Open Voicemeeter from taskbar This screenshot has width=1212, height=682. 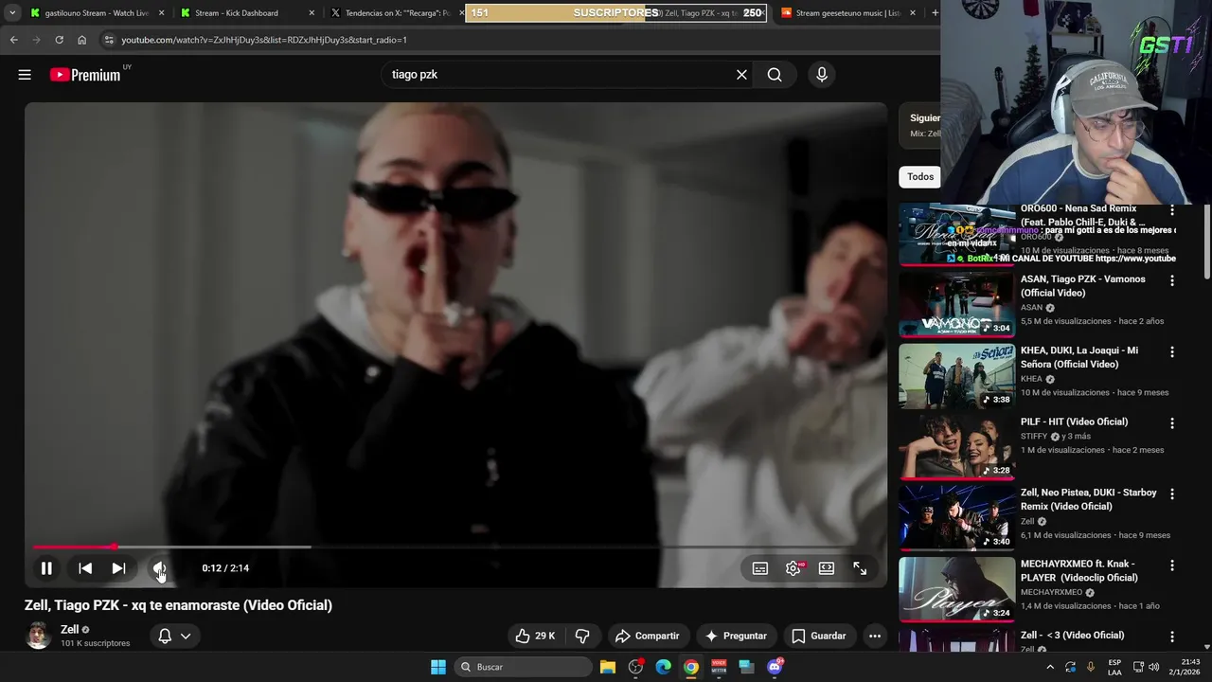tap(719, 667)
